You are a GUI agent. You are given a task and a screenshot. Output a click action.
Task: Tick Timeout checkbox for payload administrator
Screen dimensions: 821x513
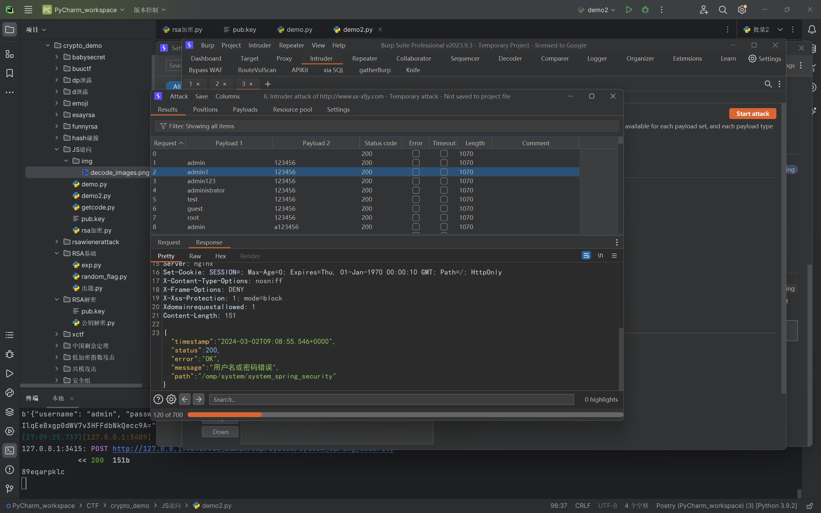[x=444, y=190]
